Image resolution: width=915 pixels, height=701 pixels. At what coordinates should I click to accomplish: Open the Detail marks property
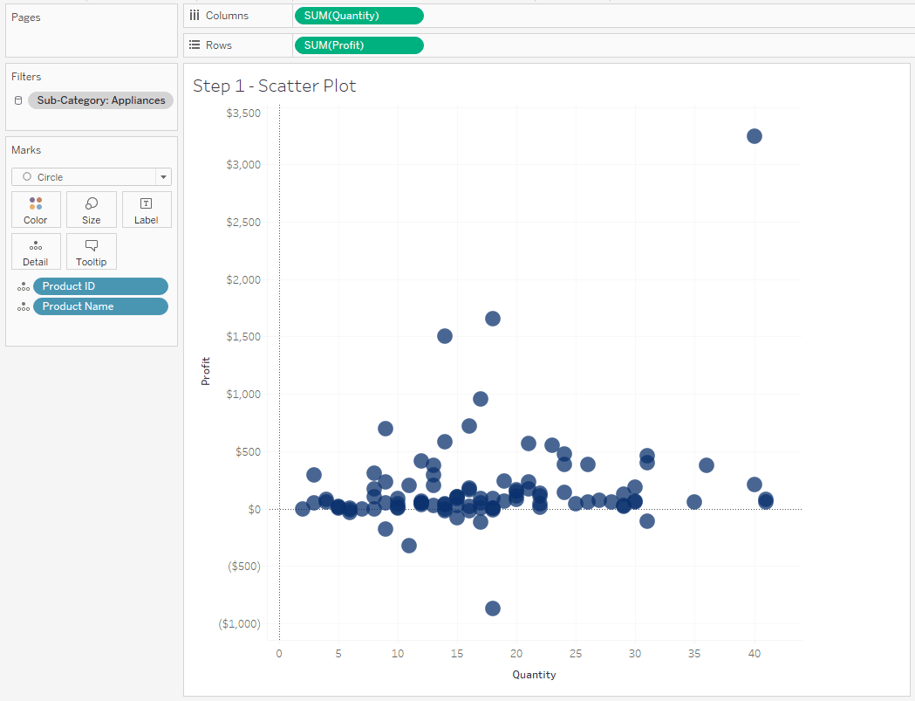pyautogui.click(x=35, y=251)
